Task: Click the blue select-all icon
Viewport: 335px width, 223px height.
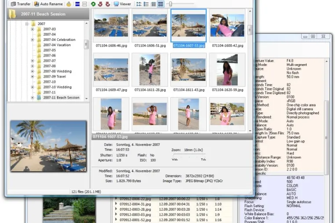Action: pyautogui.click(x=77, y=4)
